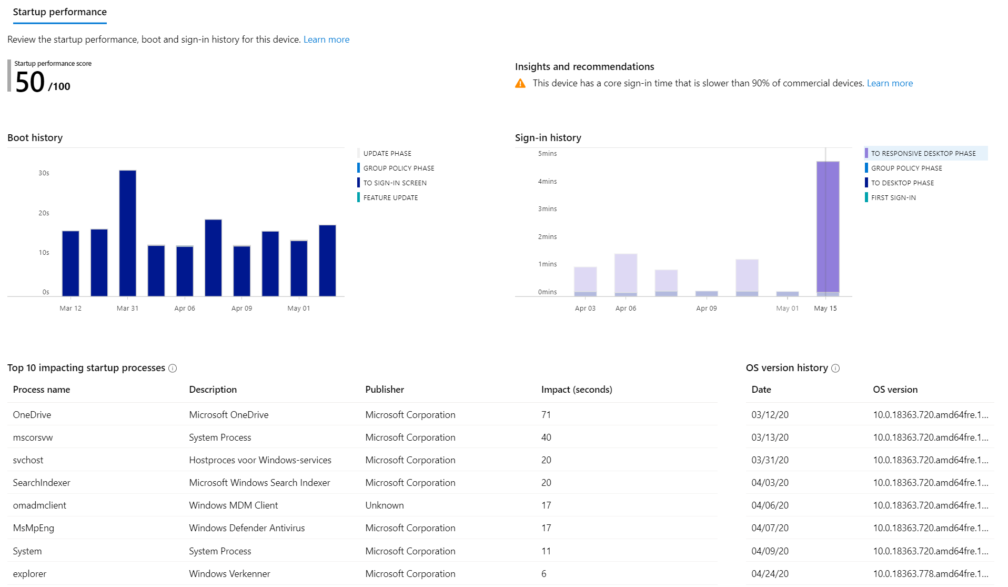The height and width of the screenshot is (587, 1008).
Task: Switch to the Startup performance tab
Action: (59, 12)
